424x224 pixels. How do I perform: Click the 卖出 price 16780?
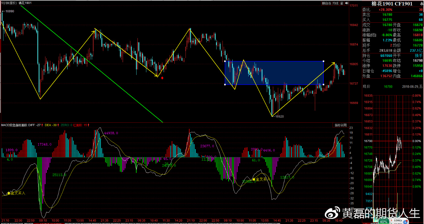387,15
